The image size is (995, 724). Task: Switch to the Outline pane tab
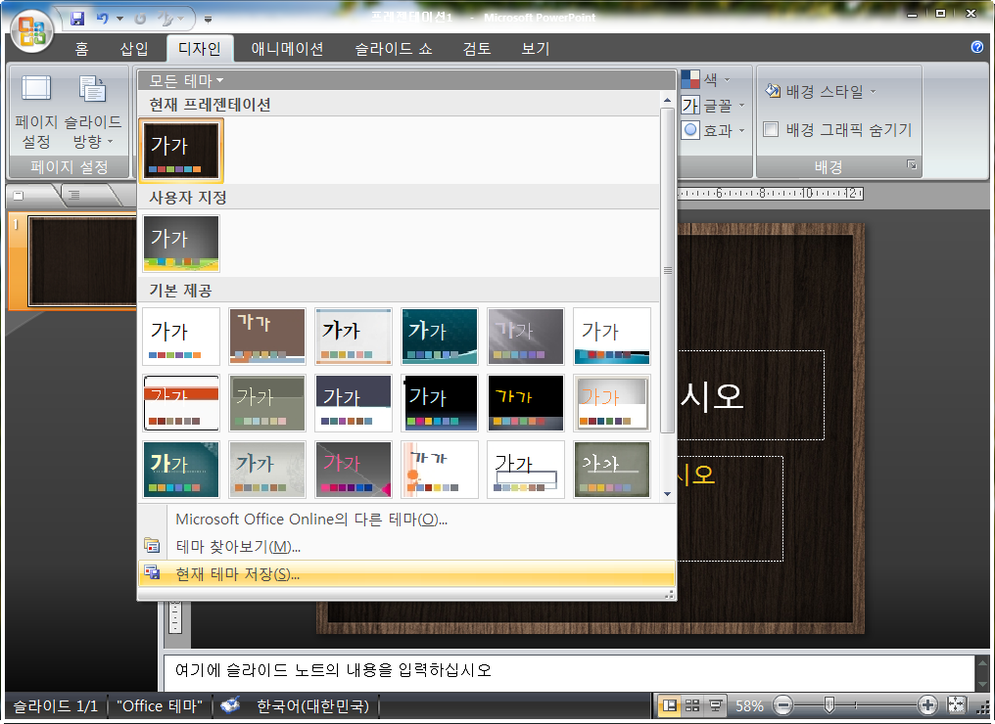coord(74,196)
